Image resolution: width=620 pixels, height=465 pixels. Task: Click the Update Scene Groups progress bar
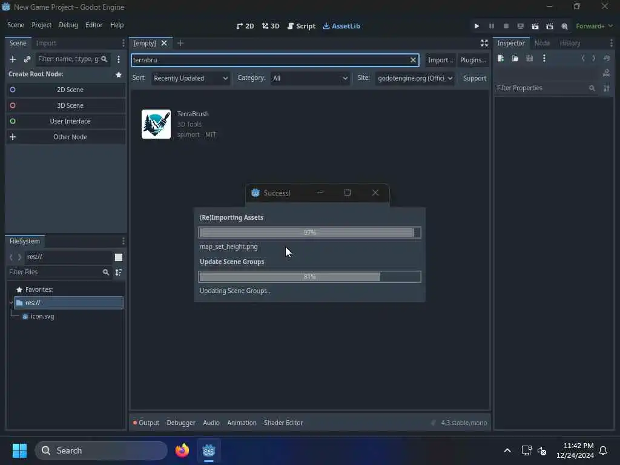(309, 277)
